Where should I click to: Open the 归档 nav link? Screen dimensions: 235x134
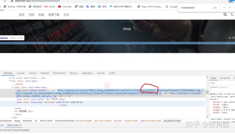31,15
